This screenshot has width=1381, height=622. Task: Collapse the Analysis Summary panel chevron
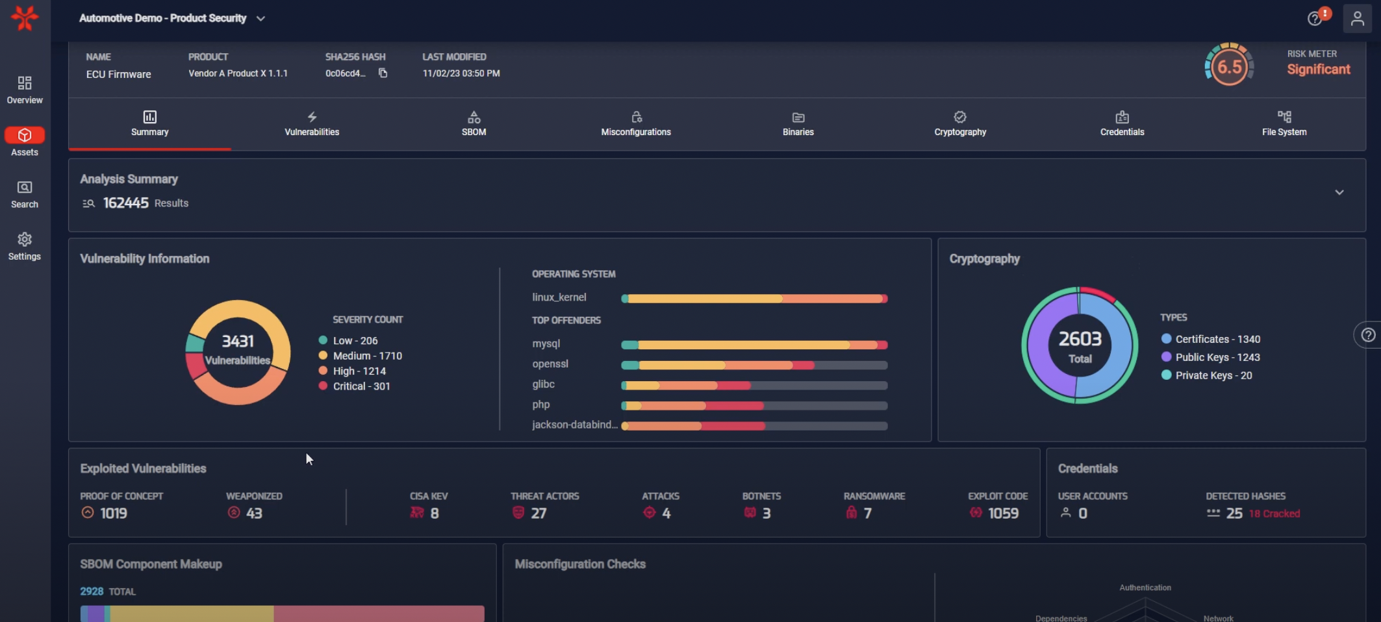[x=1339, y=193]
